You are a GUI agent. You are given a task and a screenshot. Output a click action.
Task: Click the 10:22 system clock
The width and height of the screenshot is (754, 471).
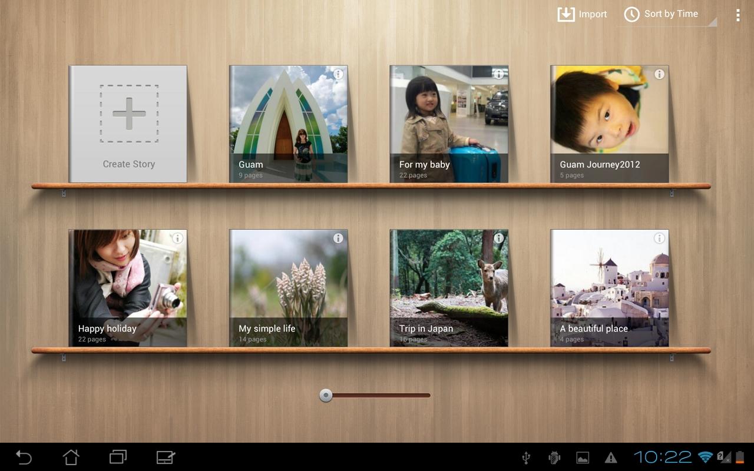tap(663, 457)
